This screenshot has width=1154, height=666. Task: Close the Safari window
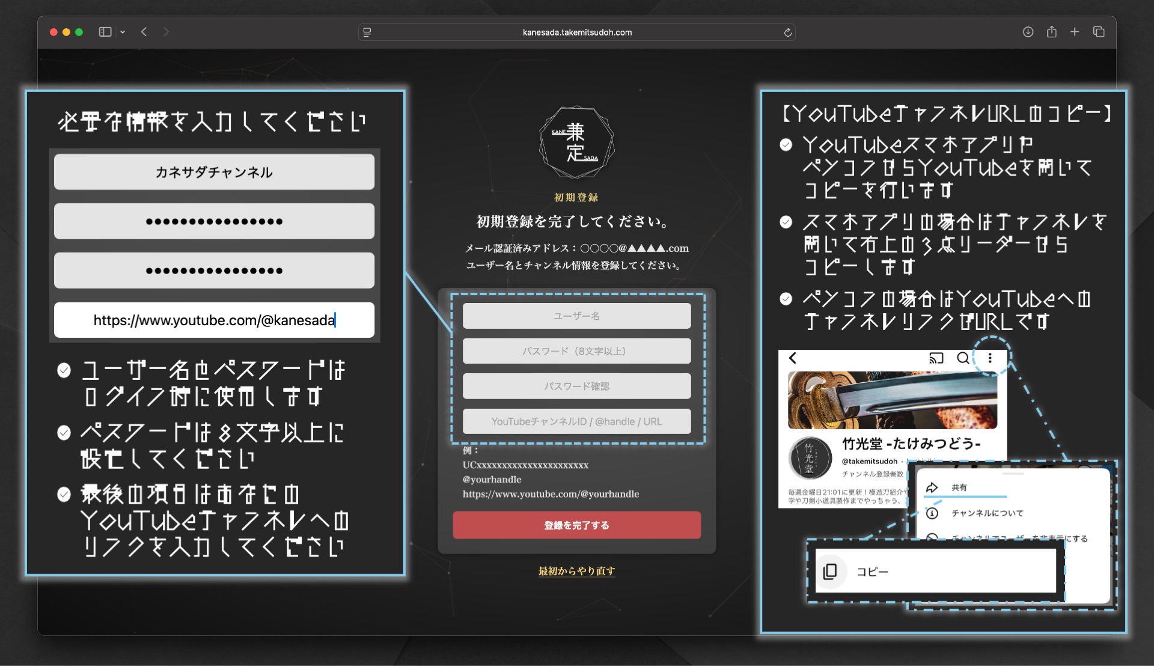[x=53, y=32]
